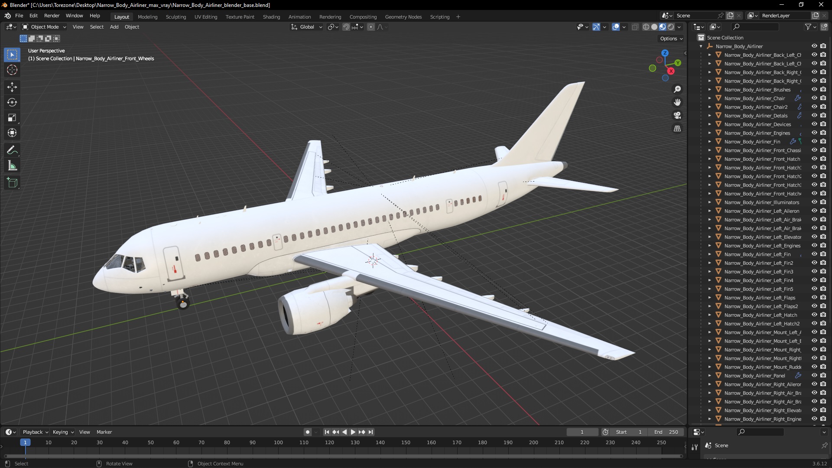Expand Narrow_Body_Airliner_Panel tree item
The height and width of the screenshot is (468, 832).
[x=709, y=376]
